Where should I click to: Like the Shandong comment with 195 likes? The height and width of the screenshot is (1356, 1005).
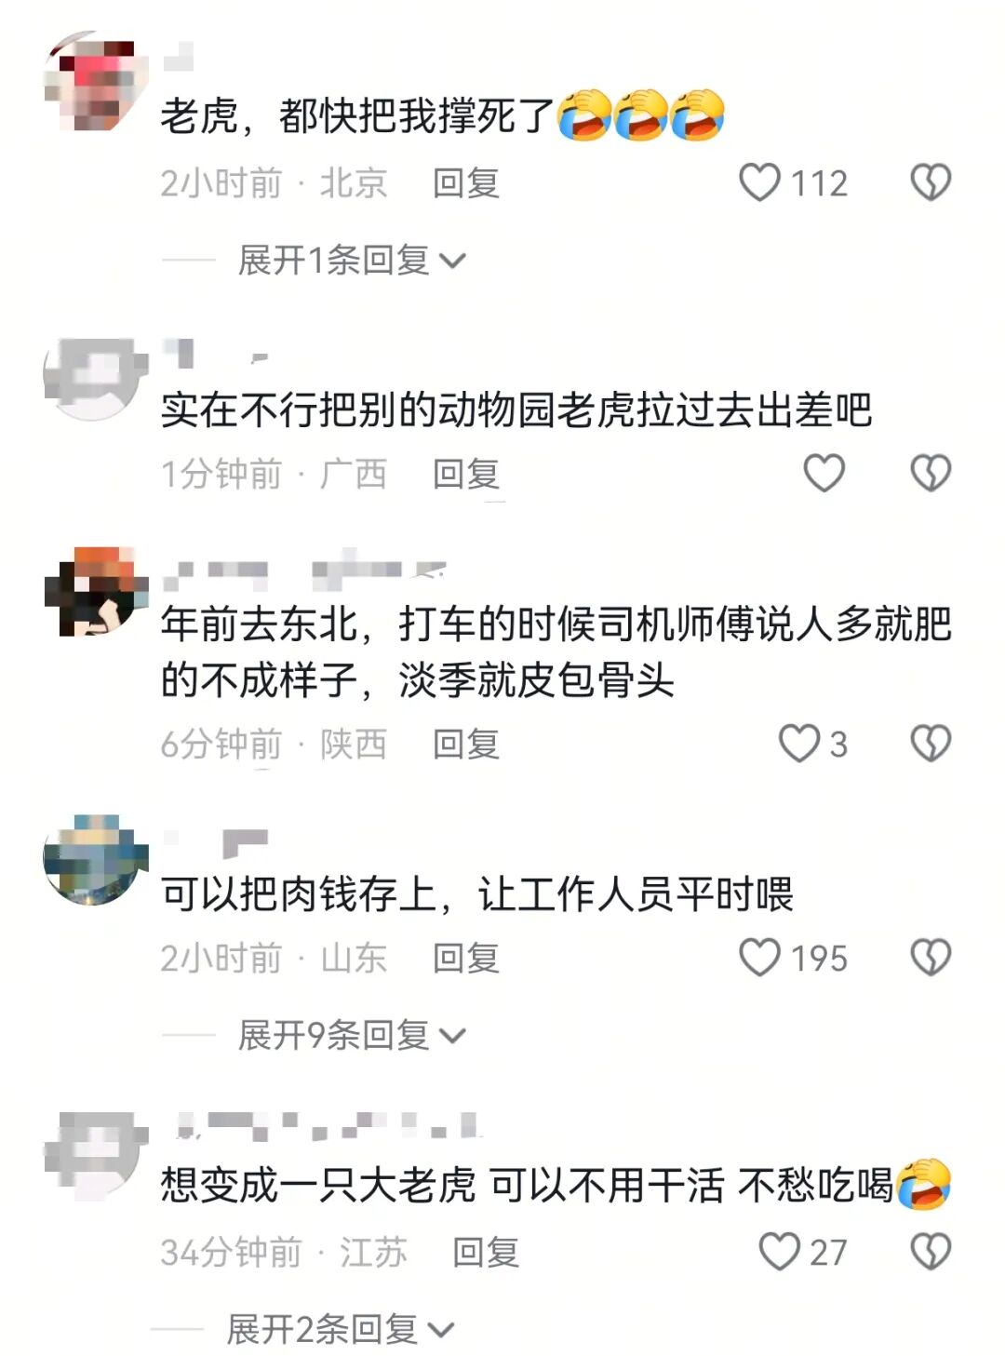coord(759,958)
